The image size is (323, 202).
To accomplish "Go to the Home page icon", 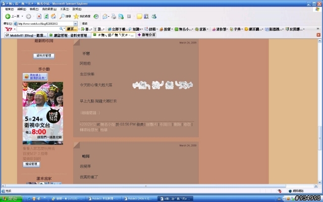I will (x=53, y=17).
